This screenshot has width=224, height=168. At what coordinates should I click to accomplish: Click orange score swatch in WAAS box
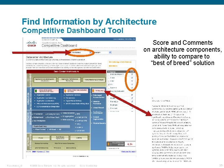[x=65, y=91]
